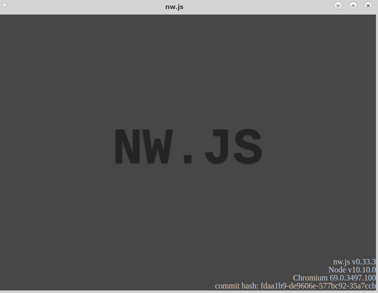The width and height of the screenshot is (378, 293).
Task: Click the fdaa1b9 segment of the commit hash
Action: pos(275,286)
